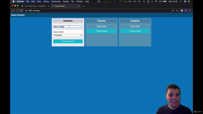Click the network activity graph in menu bar
This screenshot has width=203, height=114.
(x=112, y=1)
